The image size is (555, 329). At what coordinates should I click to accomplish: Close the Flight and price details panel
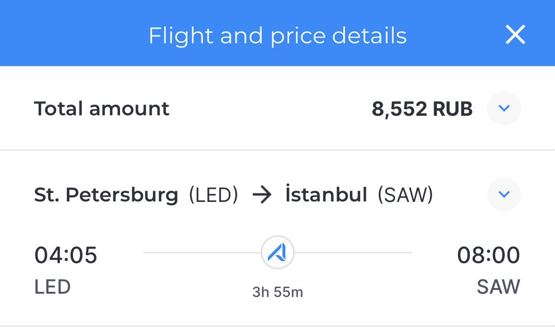coord(515,35)
